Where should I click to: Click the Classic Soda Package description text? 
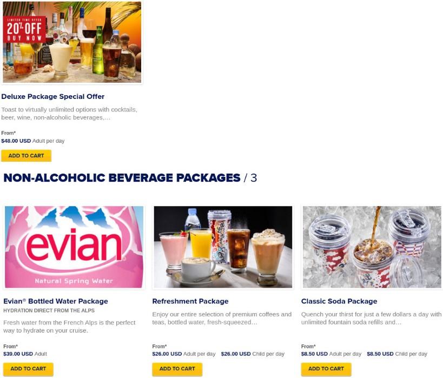[x=371, y=318]
